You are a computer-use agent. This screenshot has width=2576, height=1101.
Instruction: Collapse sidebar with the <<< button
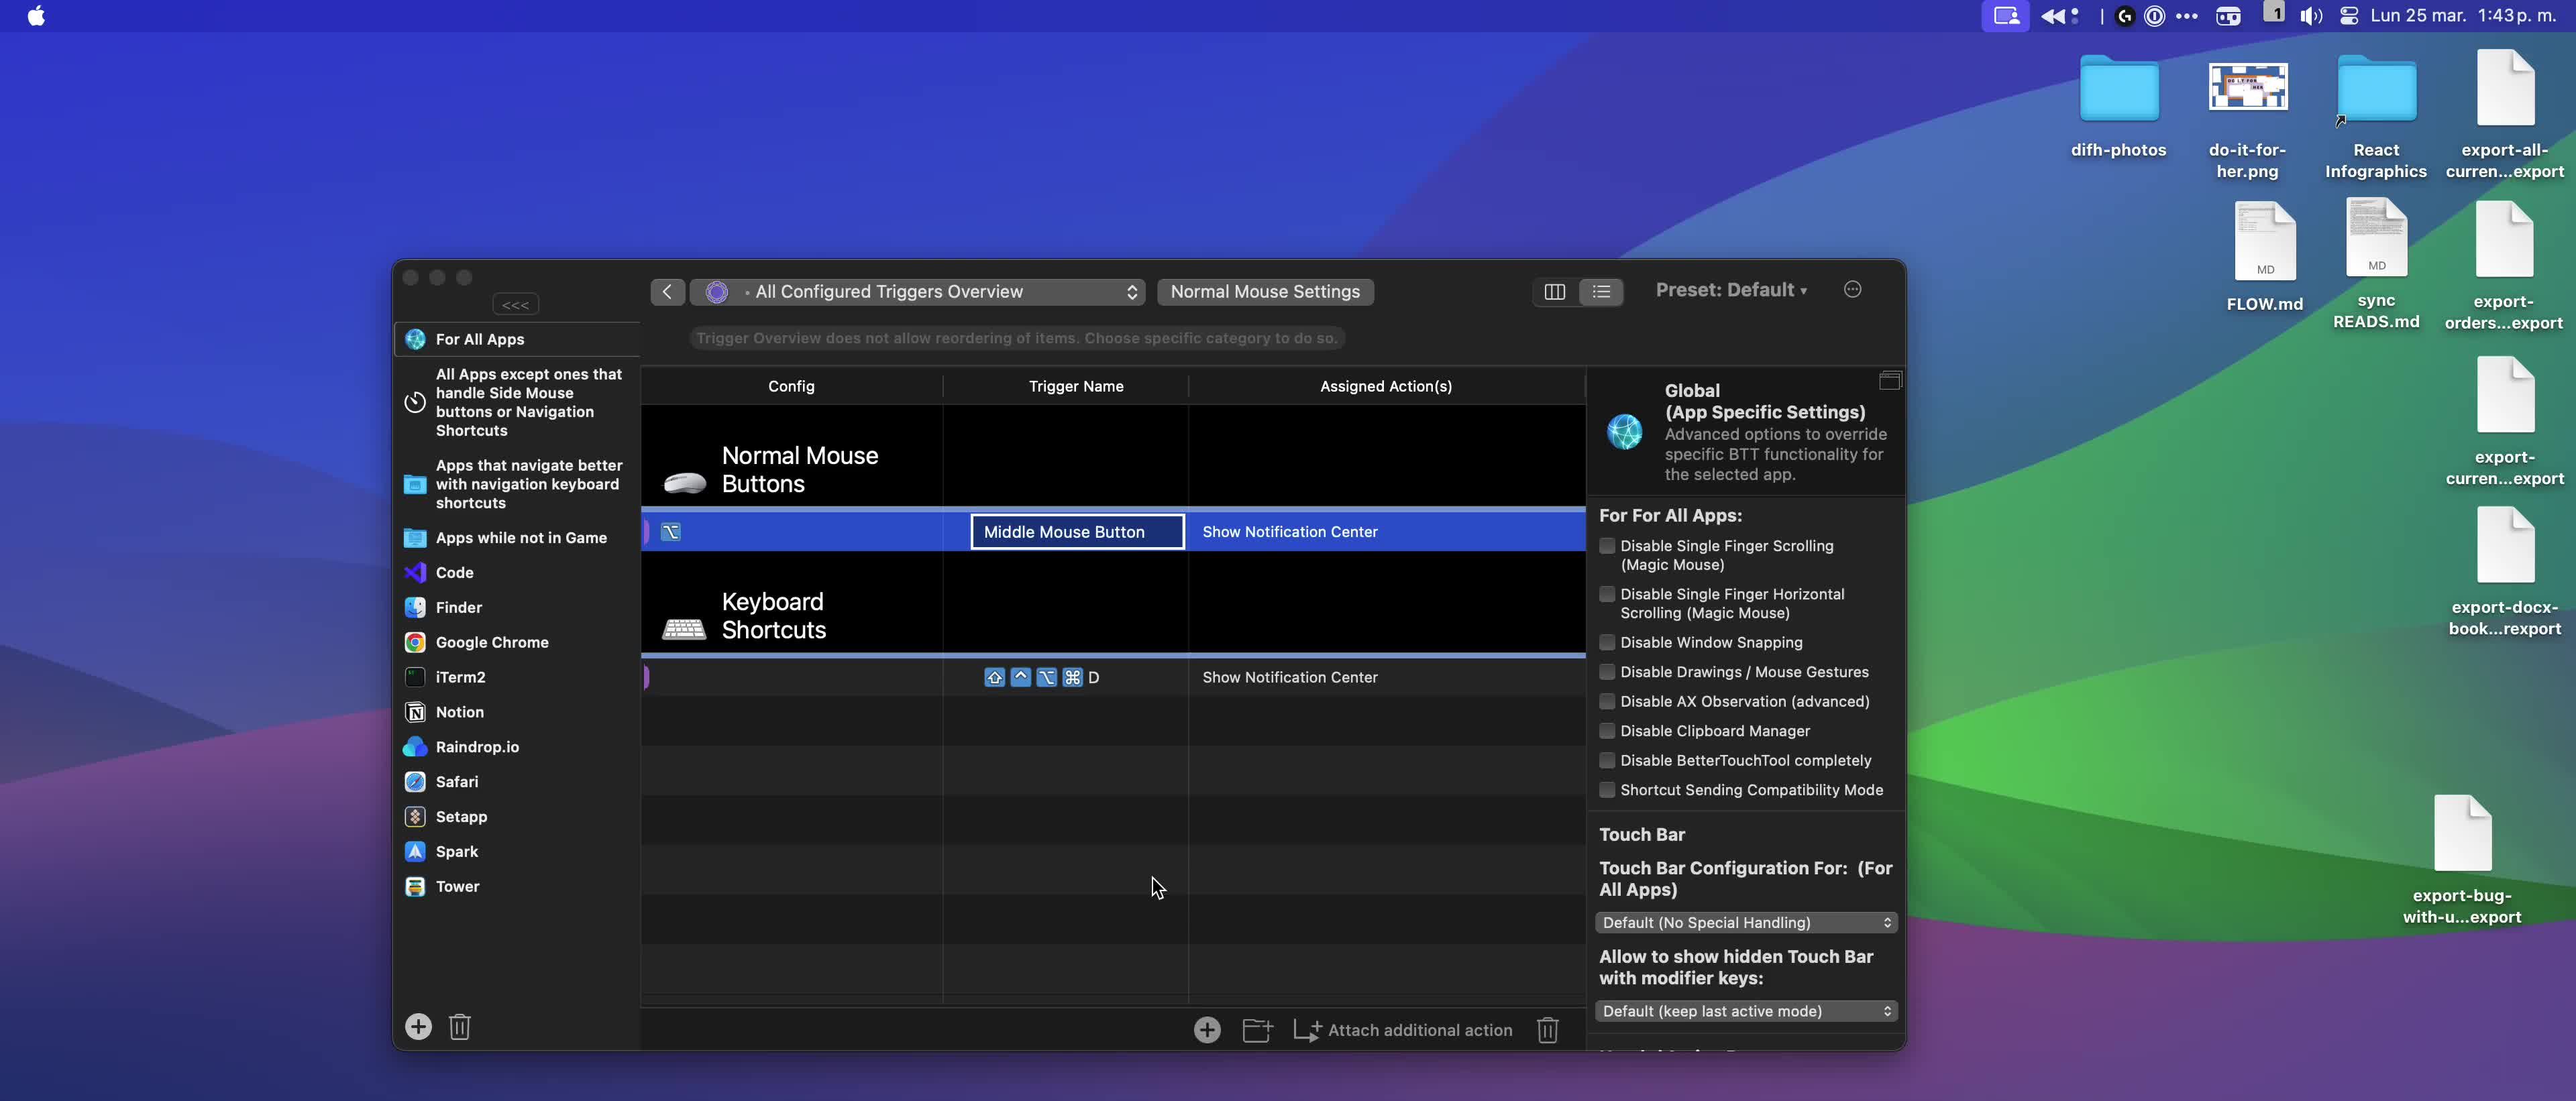tap(515, 304)
